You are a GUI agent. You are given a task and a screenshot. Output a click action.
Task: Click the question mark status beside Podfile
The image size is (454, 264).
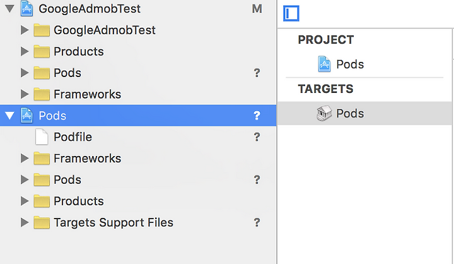pos(257,137)
